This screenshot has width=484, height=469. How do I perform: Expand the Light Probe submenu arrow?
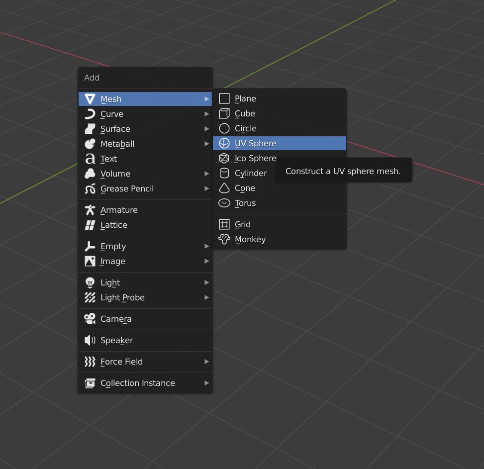[206, 297]
